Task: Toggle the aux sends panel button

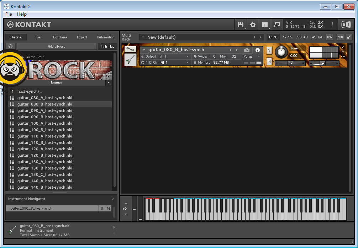Action: tap(340, 37)
